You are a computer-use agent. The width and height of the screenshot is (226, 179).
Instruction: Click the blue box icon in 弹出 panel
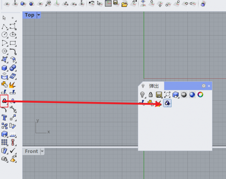point(175,95)
